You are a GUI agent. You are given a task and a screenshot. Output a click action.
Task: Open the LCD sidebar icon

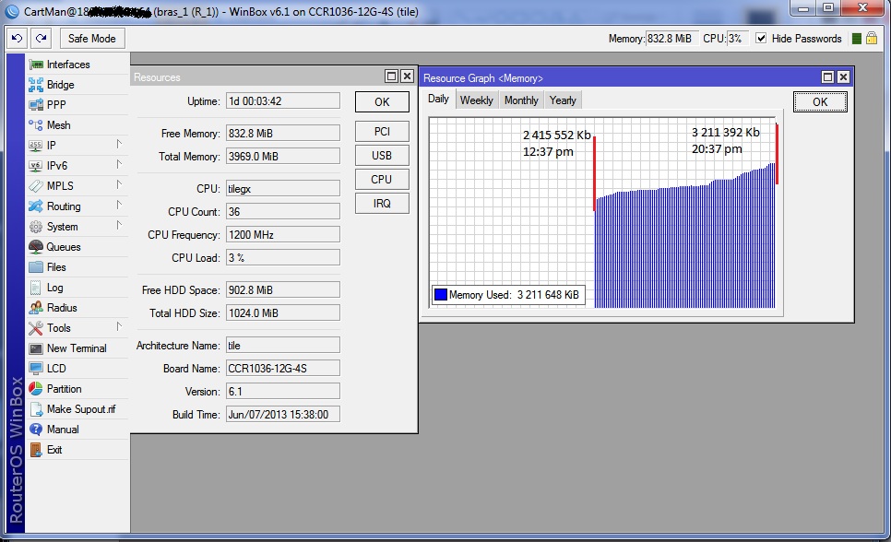36,368
